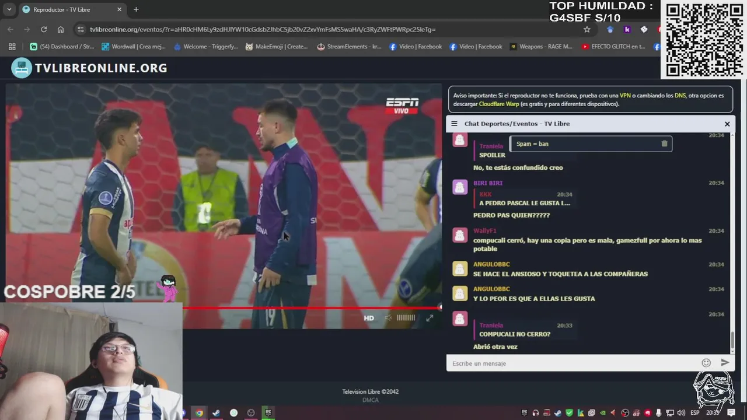Click the microphone icon in system tray
Image resolution: width=747 pixels, height=420 pixels.
(659, 413)
